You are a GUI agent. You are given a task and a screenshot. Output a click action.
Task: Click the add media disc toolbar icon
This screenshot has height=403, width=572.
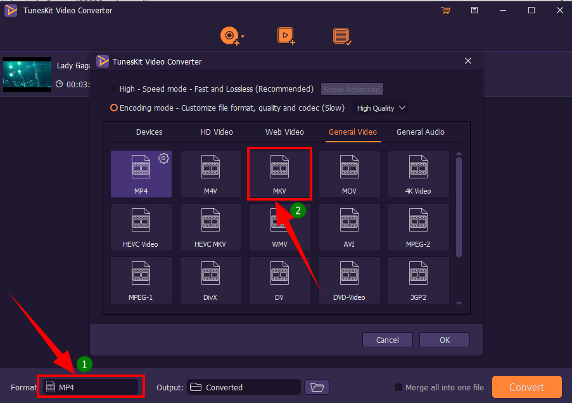[229, 35]
